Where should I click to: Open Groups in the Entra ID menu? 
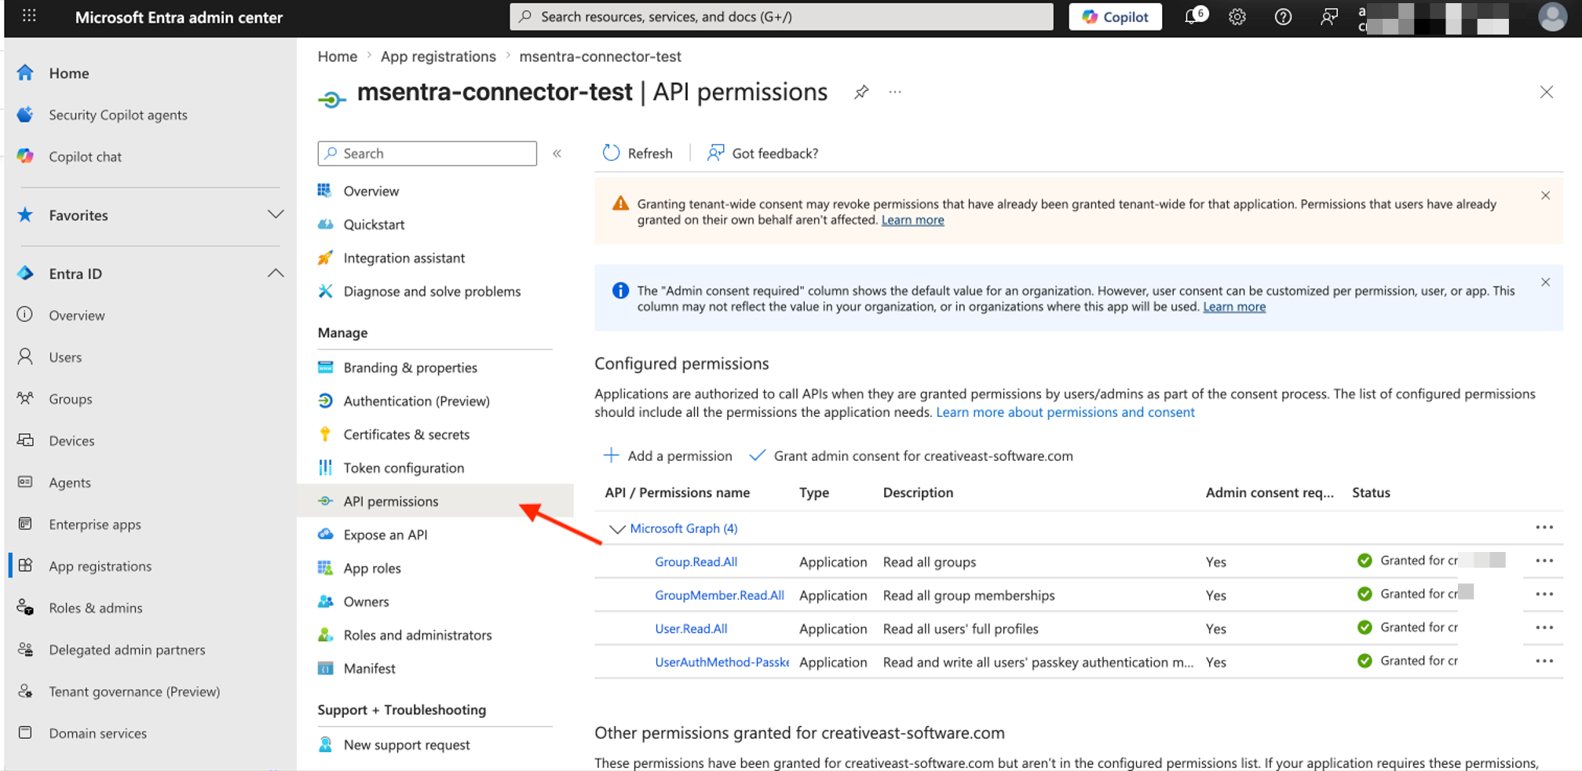tap(71, 399)
